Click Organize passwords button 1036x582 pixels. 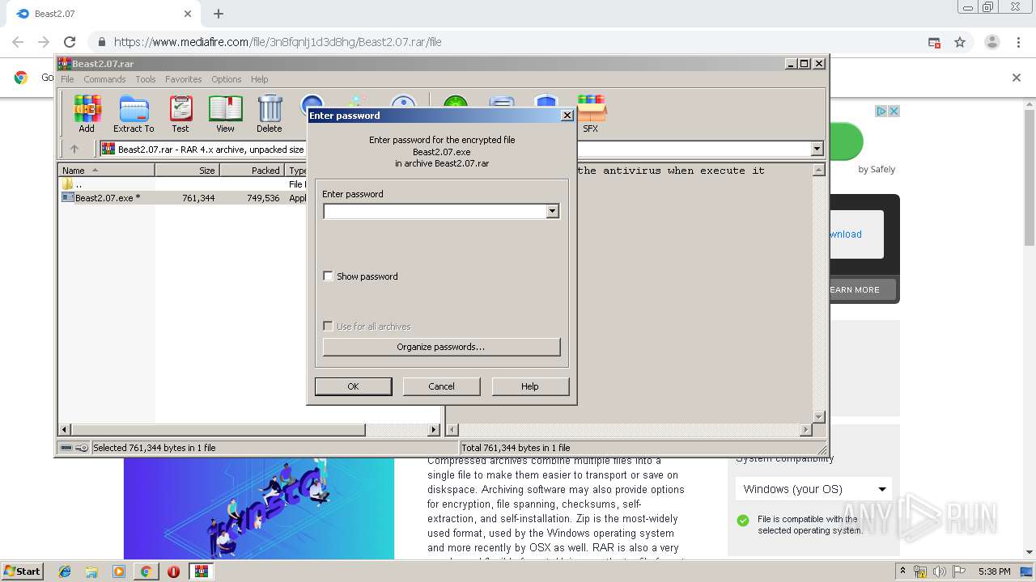point(441,347)
